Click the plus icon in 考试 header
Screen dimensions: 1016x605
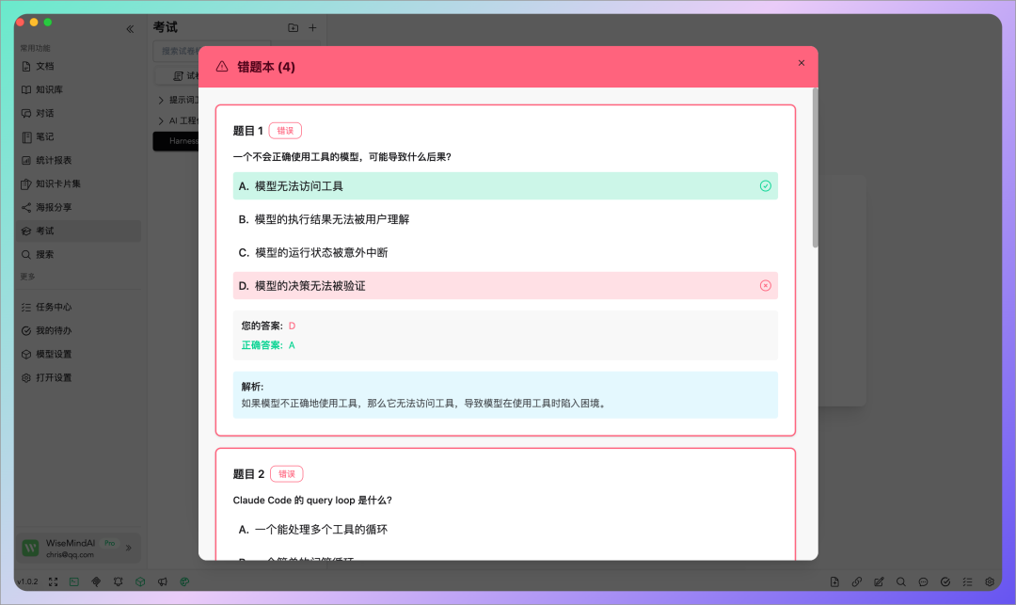point(313,28)
